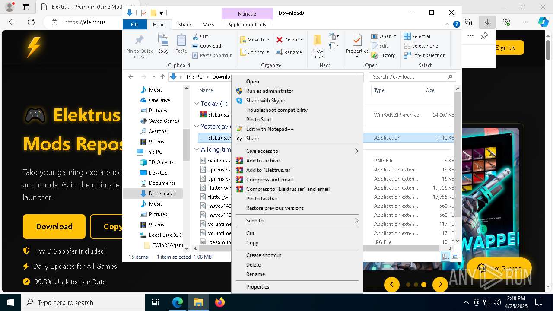Open the ribbon Open dropdown arrow
This screenshot has width=553, height=311.
click(x=394, y=36)
